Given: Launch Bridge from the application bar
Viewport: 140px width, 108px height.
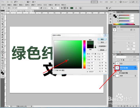Looking at the screenshot, I should pyautogui.click(x=8, y=2).
